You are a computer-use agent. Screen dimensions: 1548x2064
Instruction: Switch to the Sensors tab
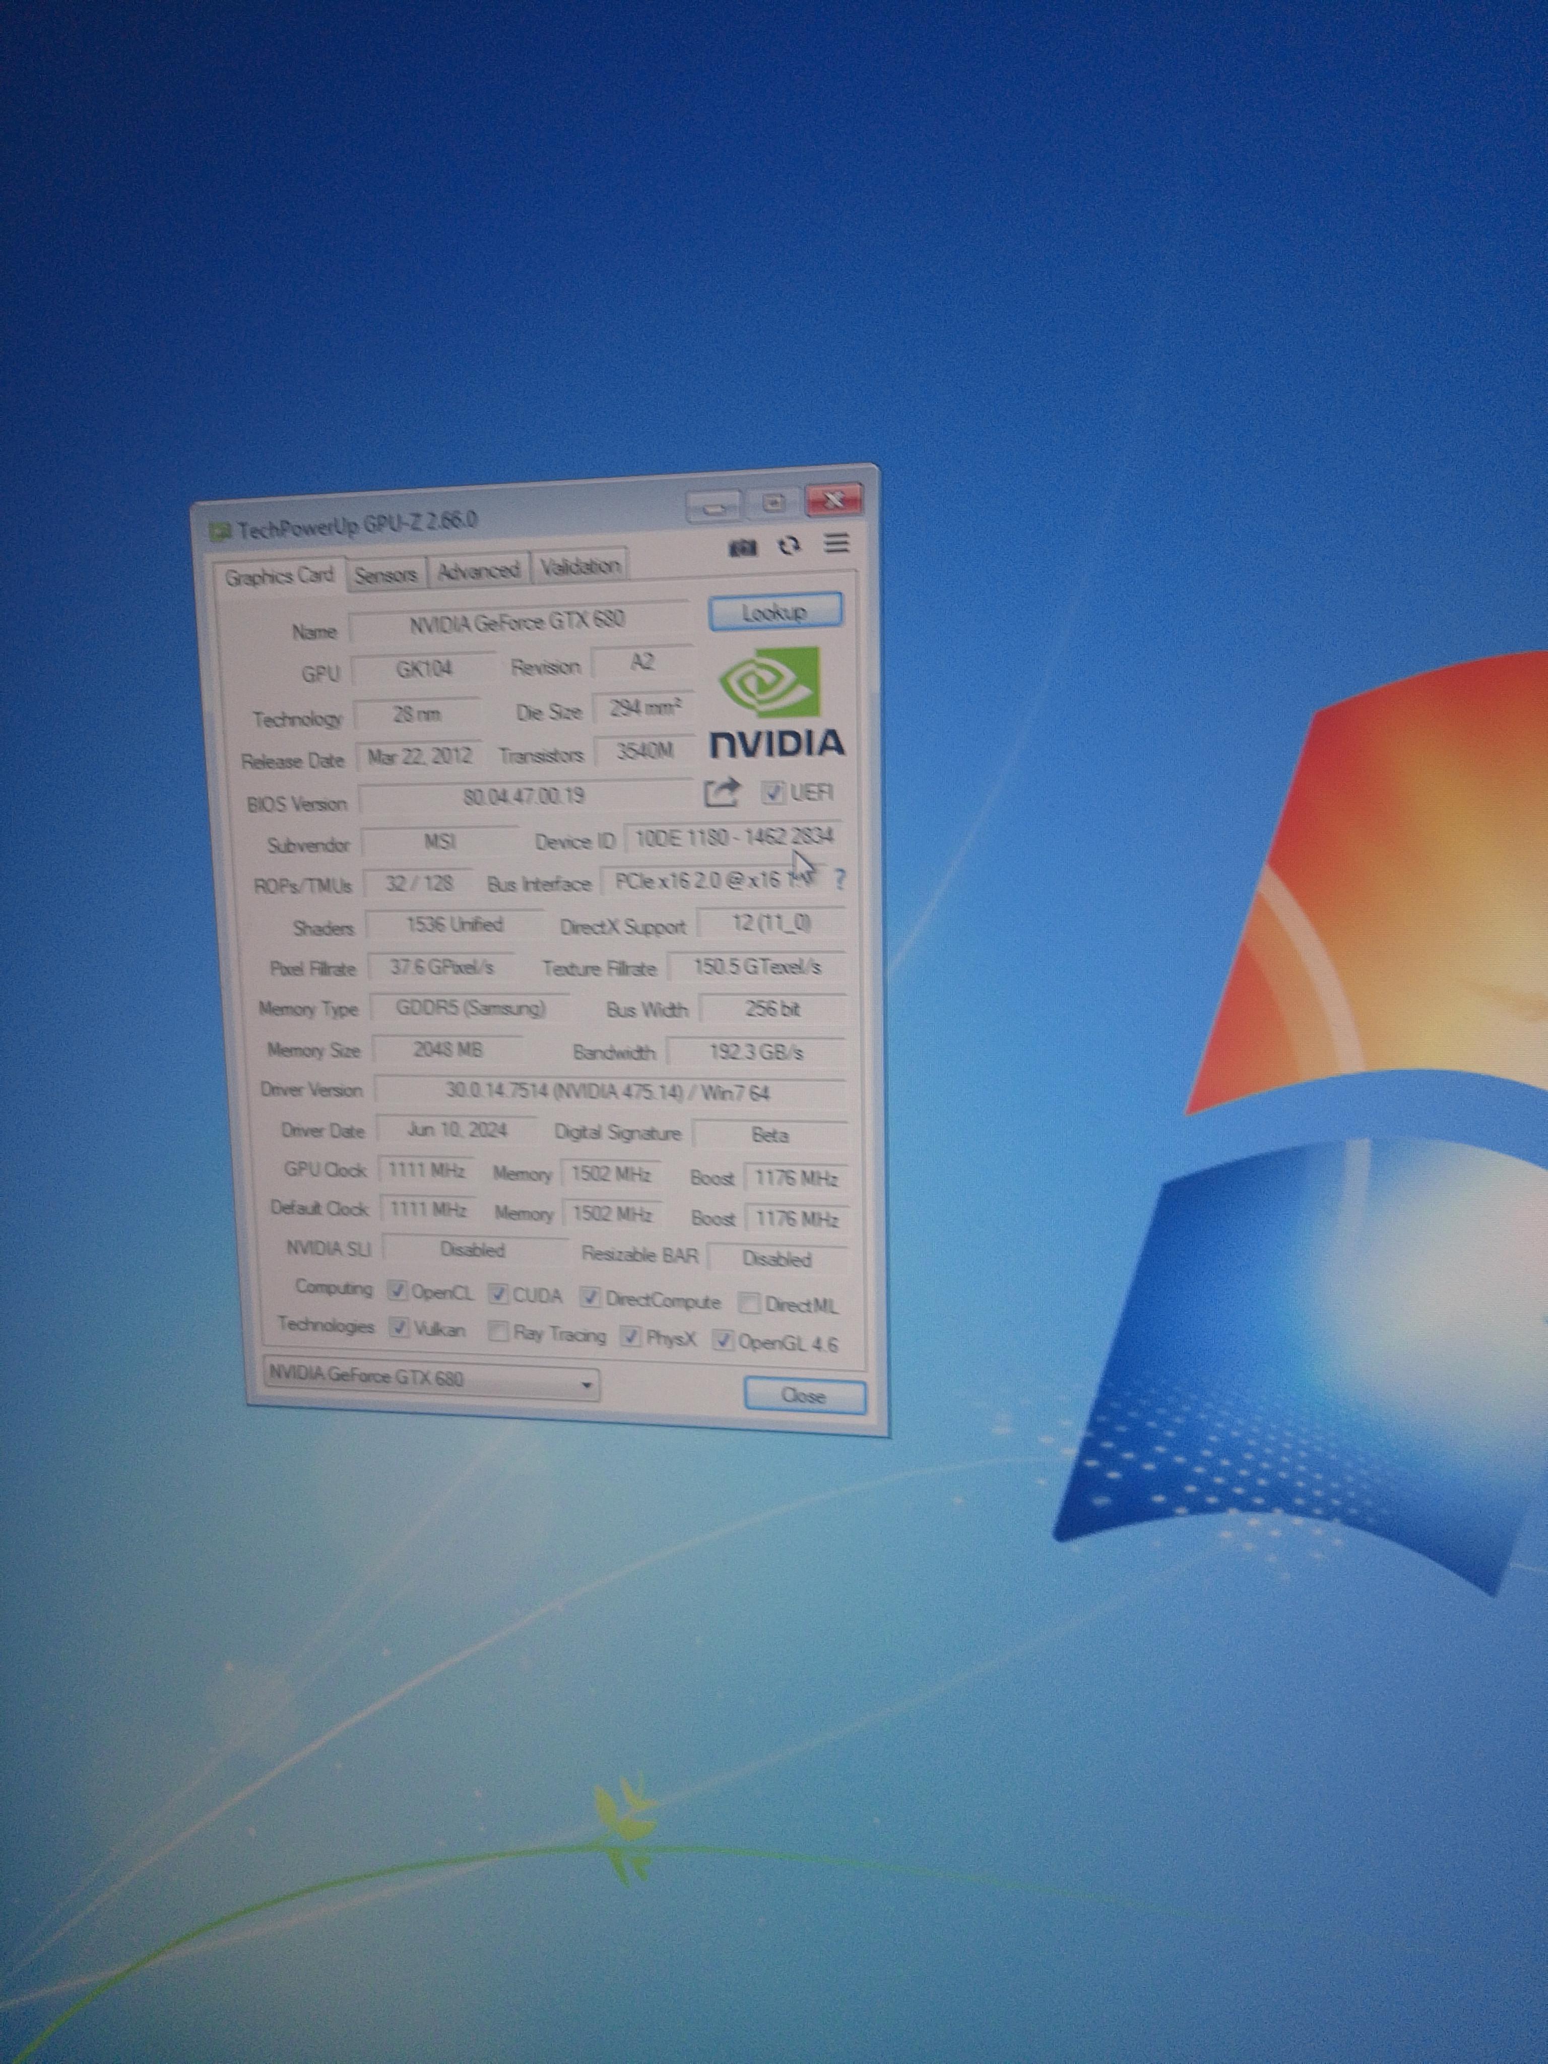pyautogui.click(x=385, y=575)
